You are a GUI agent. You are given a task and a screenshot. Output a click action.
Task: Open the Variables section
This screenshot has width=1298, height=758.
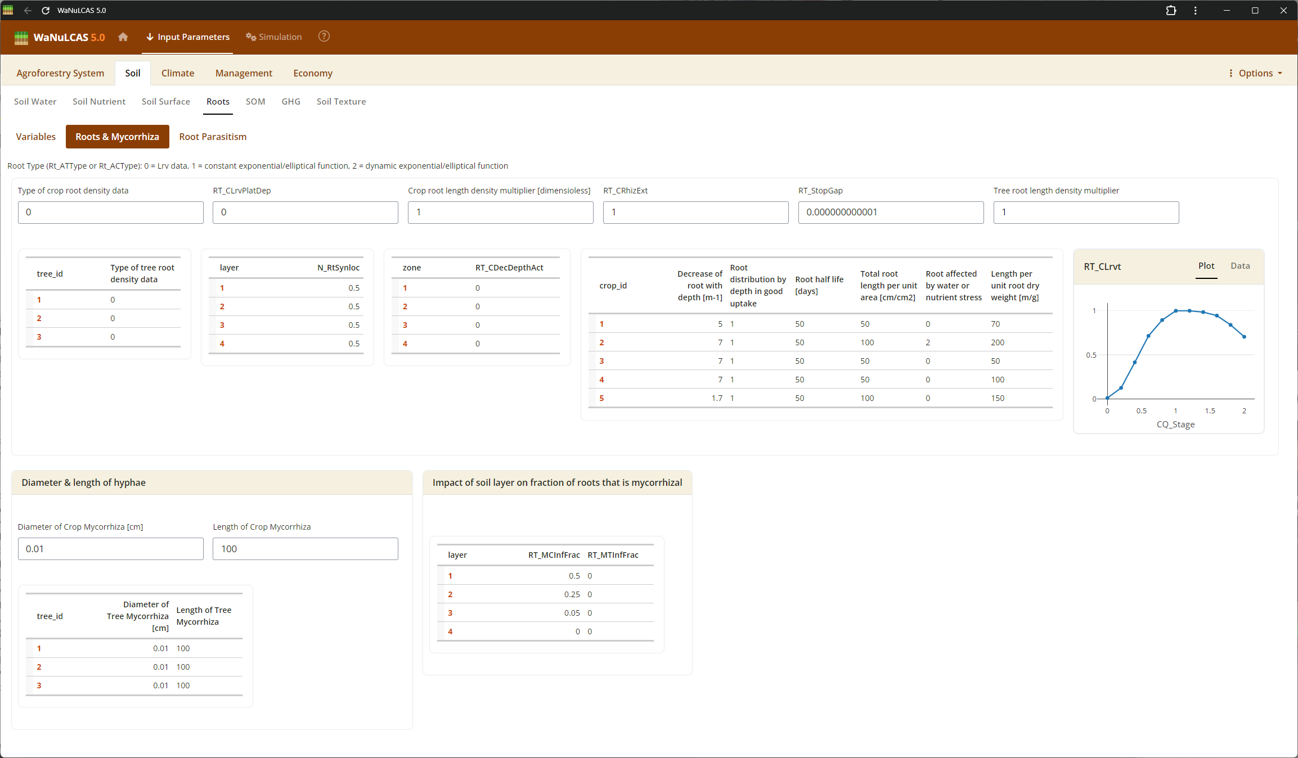pos(35,137)
